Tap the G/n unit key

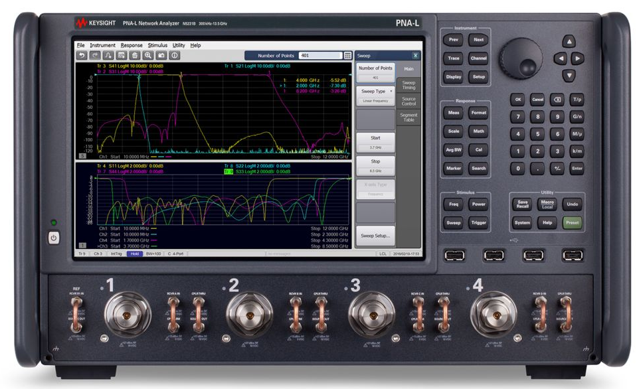577,117
